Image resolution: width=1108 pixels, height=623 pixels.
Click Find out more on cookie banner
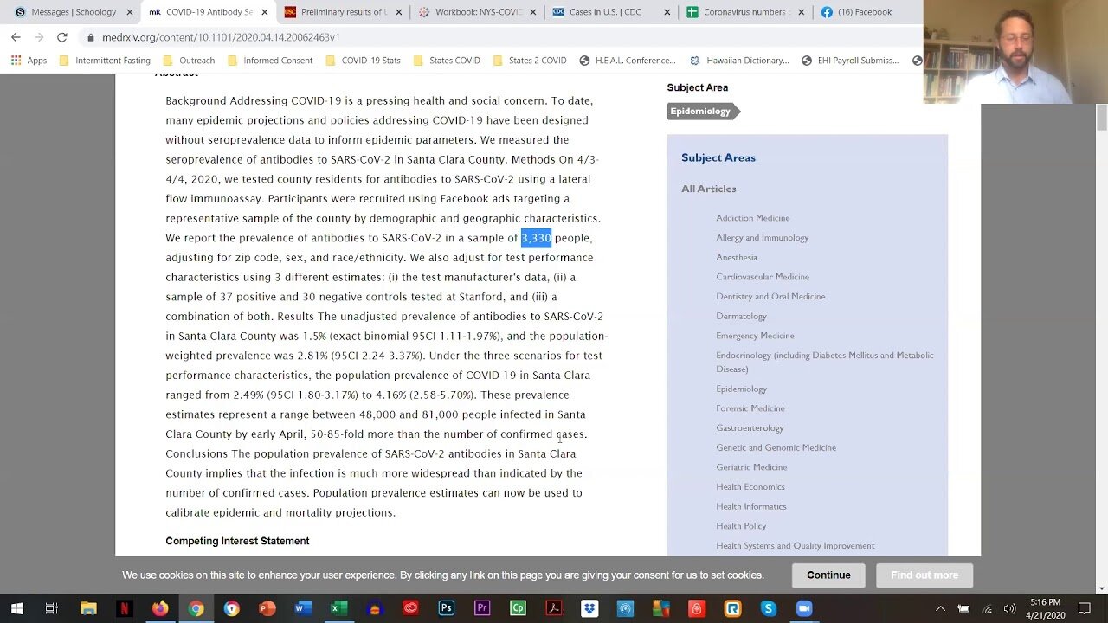click(x=924, y=575)
